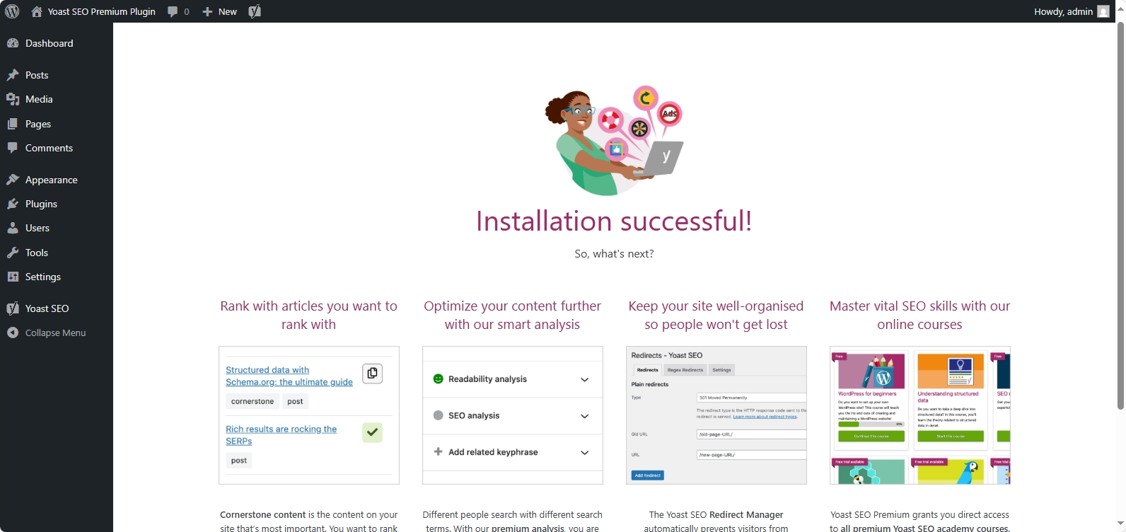
Task: Open the Yoast SEO sidebar menu
Action: click(47, 308)
